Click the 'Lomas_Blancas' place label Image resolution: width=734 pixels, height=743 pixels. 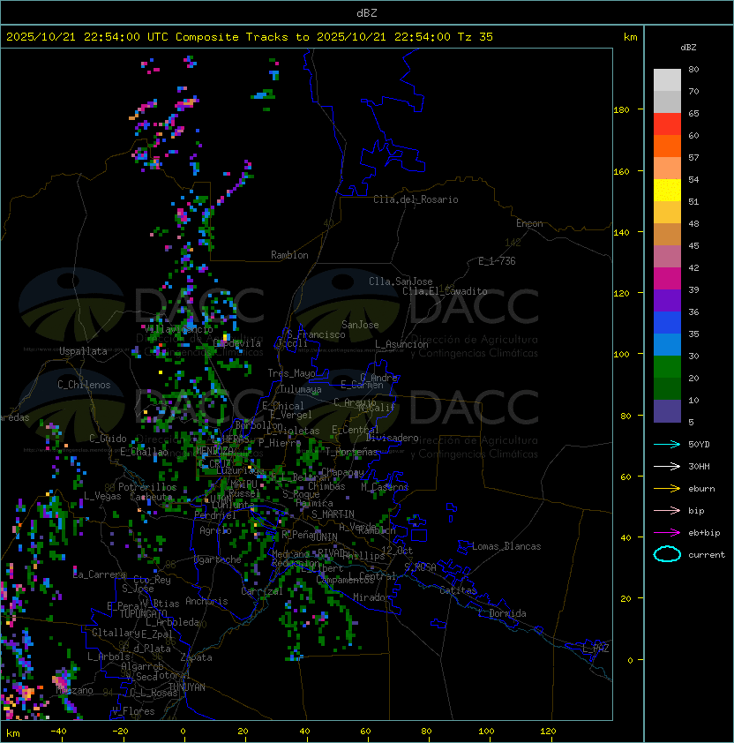(506, 546)
